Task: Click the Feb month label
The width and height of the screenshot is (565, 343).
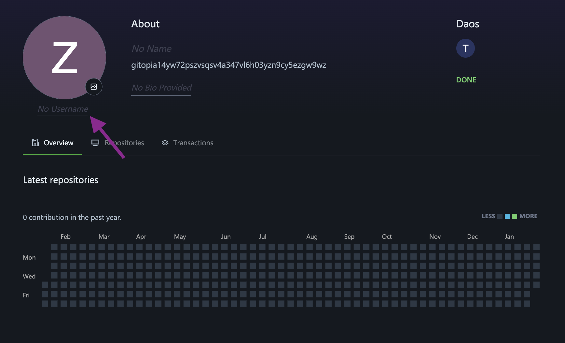Action: 65,236
